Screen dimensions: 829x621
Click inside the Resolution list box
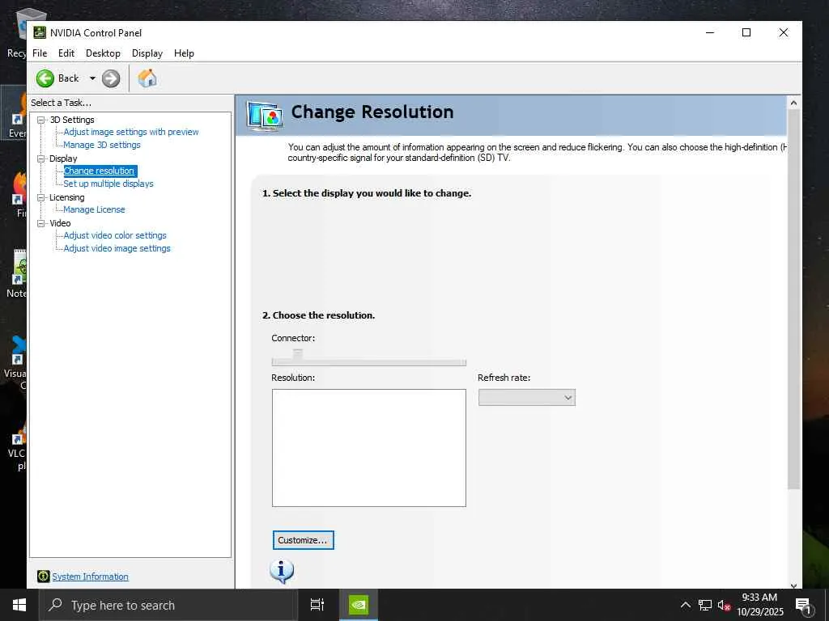[x=369, y=448]
